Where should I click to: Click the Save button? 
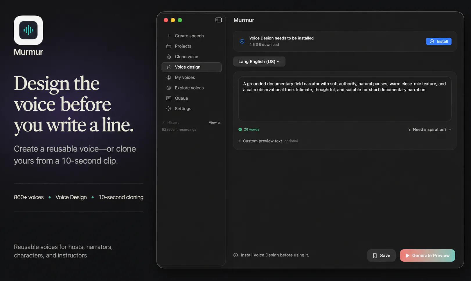(381, 256)
